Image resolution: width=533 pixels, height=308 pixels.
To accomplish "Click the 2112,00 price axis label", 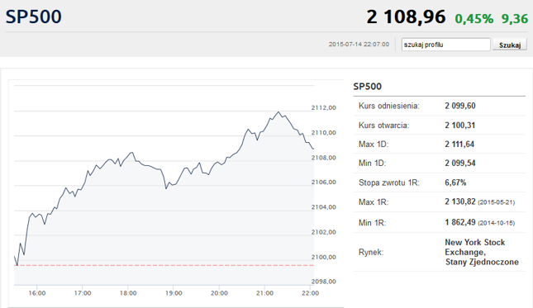I will click(x=323, y=107).
